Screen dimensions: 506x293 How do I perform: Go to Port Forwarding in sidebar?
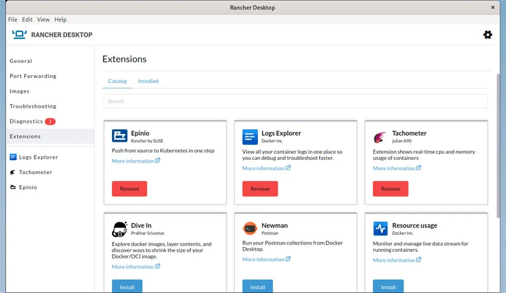(x=33, y=76)
